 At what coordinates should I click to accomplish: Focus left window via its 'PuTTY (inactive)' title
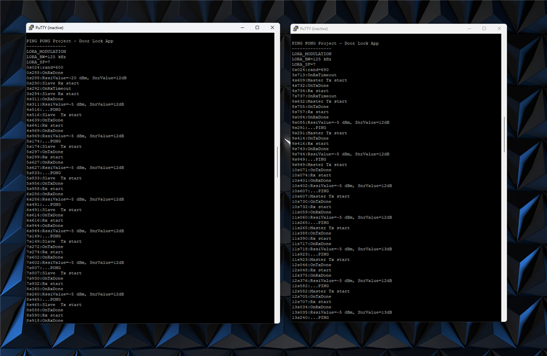(49, 28)
